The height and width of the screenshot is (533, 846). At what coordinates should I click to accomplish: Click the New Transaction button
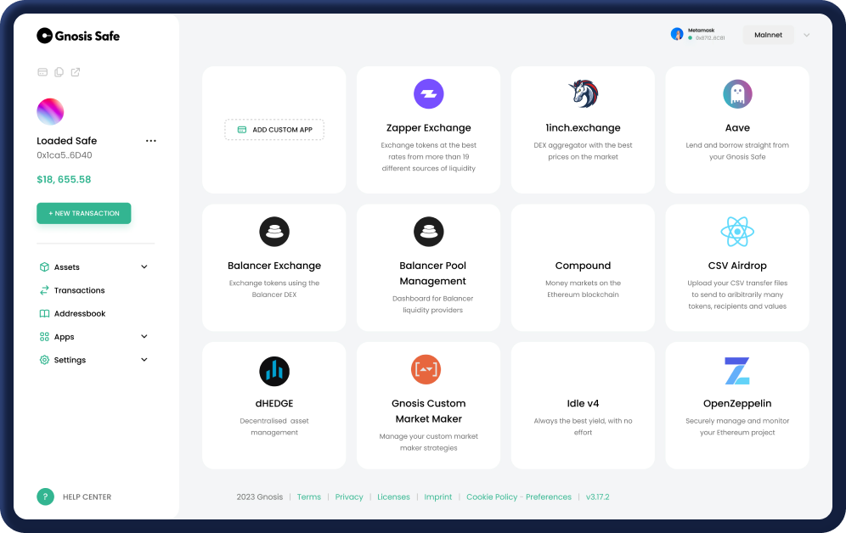click(83, 213)
